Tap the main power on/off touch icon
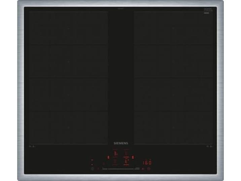This screenshot has height=181, width=241. tap(92, 169)
